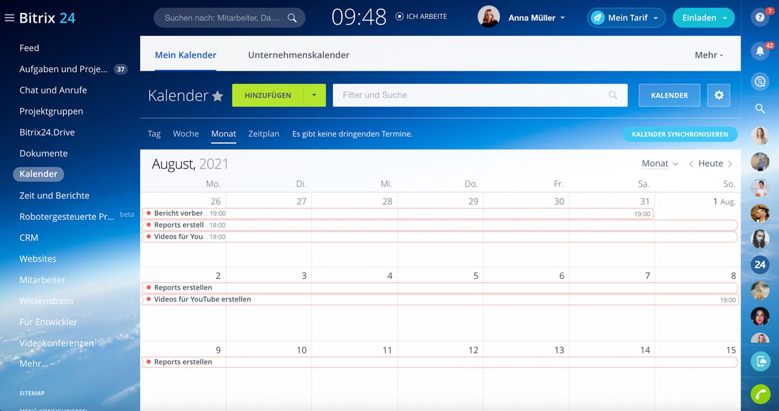Click the hamburger menu icon beside Bitrix 24
This screenshot has height=411, width=779.
[9, 18]
